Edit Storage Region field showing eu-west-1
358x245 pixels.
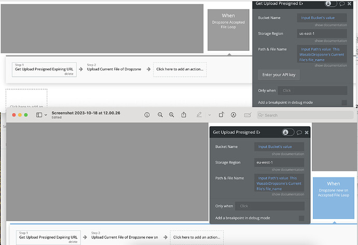[x=279, y=162]
